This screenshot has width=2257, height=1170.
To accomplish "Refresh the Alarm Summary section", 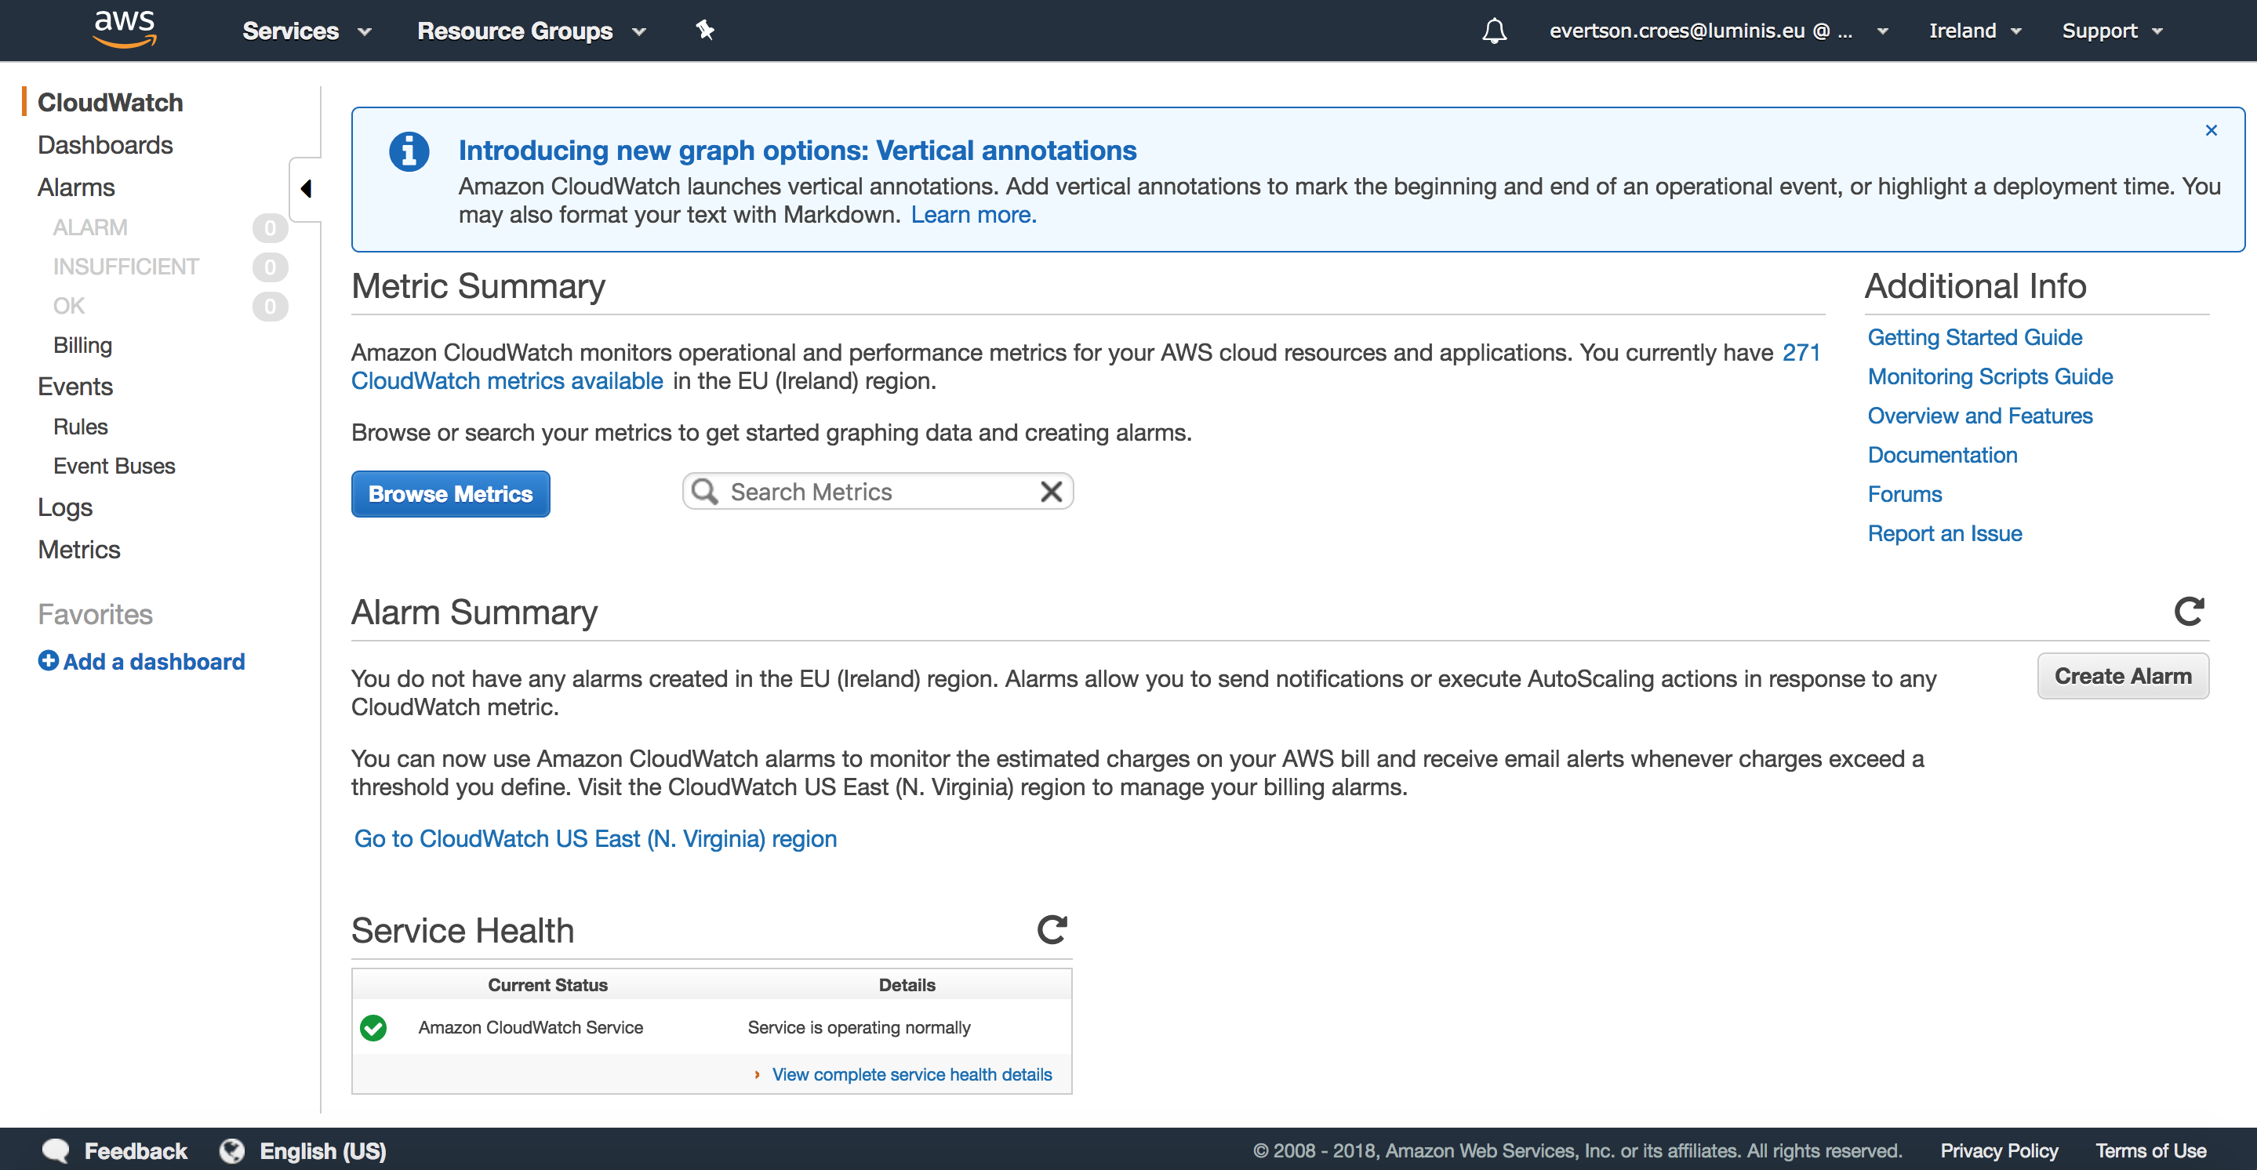I will (2189, 611).
